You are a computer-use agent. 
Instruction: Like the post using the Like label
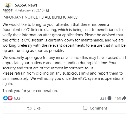(37, 108)
